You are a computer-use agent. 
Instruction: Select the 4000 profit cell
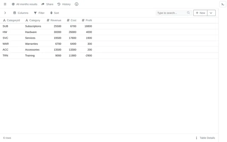click(89, 32)
